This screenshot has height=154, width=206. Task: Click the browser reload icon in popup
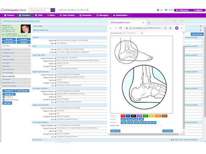(121, 28)
